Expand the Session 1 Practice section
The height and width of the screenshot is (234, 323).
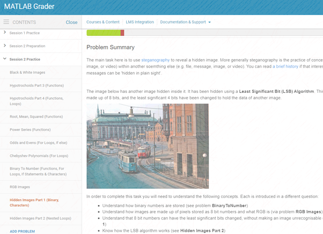[5, 33]
